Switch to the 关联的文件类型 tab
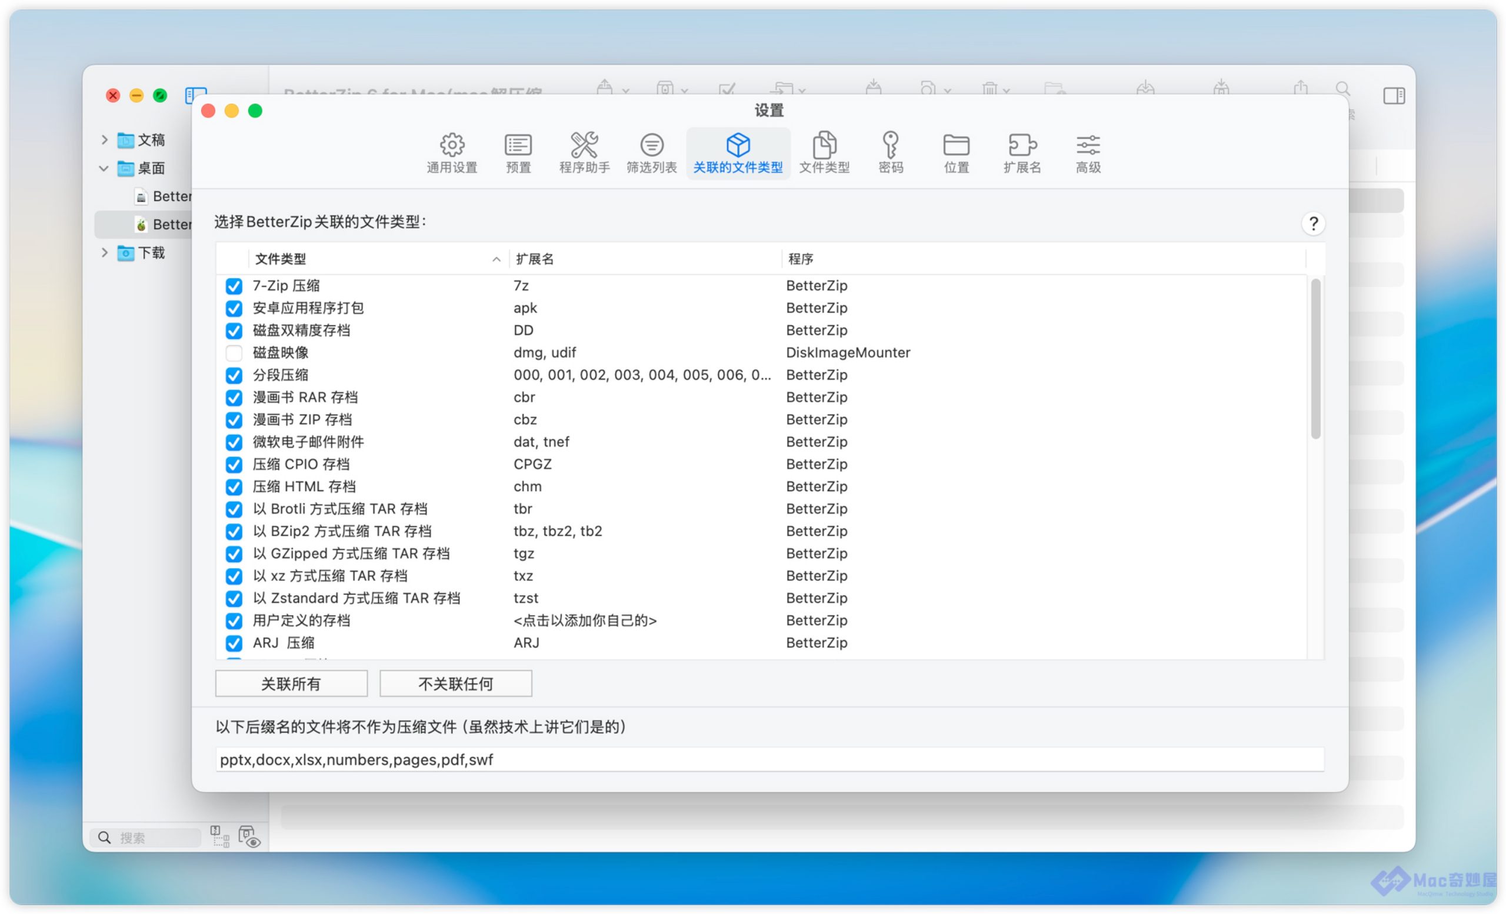The image size is (1506, 914). [x=738, y=153]
